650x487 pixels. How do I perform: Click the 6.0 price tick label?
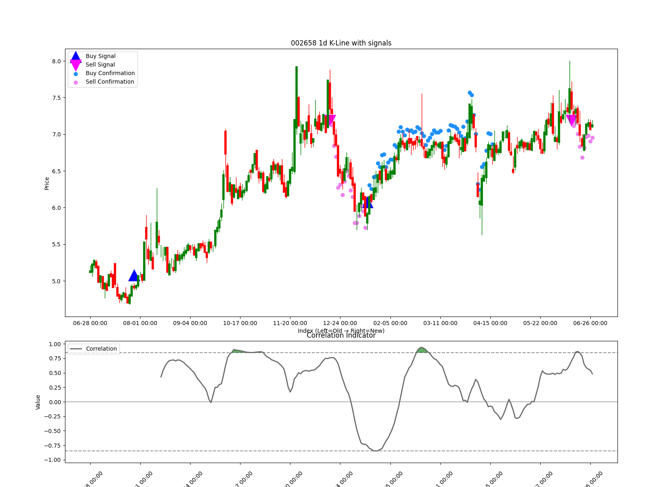[x=56, y=208]
